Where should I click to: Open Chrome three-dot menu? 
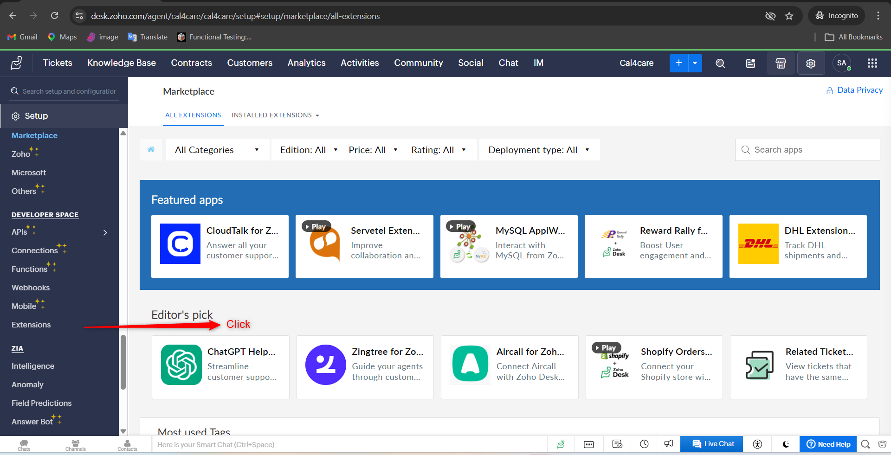(878, 16)
